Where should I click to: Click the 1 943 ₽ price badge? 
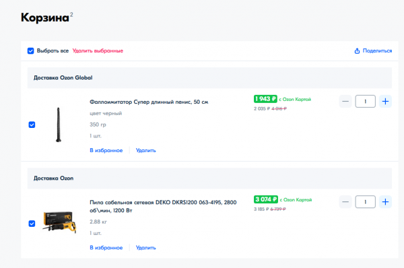265,99
